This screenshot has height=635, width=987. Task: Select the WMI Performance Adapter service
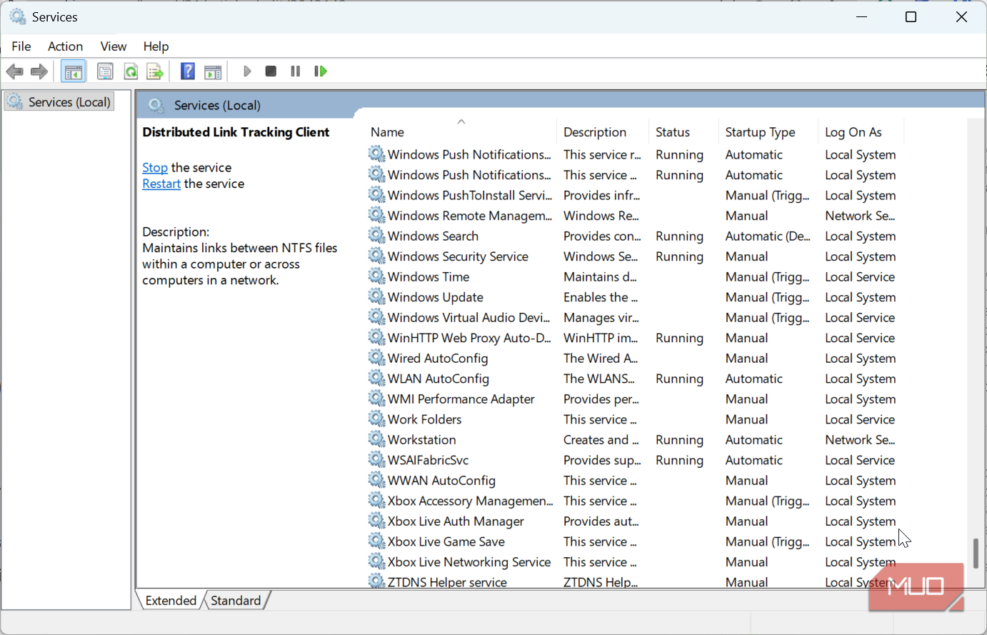point(632,399)
